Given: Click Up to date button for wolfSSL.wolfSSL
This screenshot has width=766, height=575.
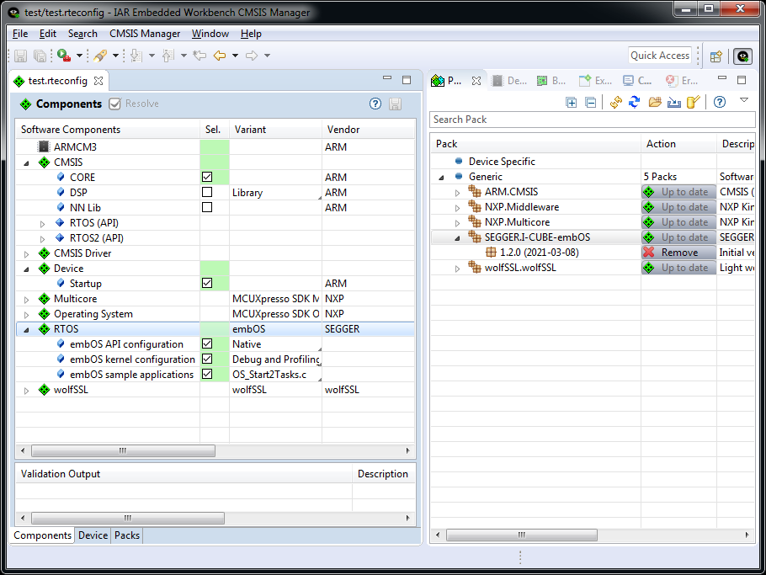Looking at the screenshot, I should click(678, 268).
